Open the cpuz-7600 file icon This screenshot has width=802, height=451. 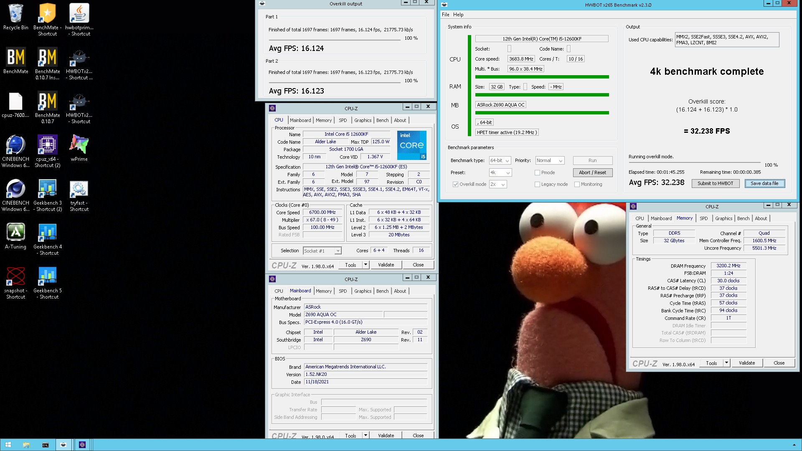coord(16,105)
